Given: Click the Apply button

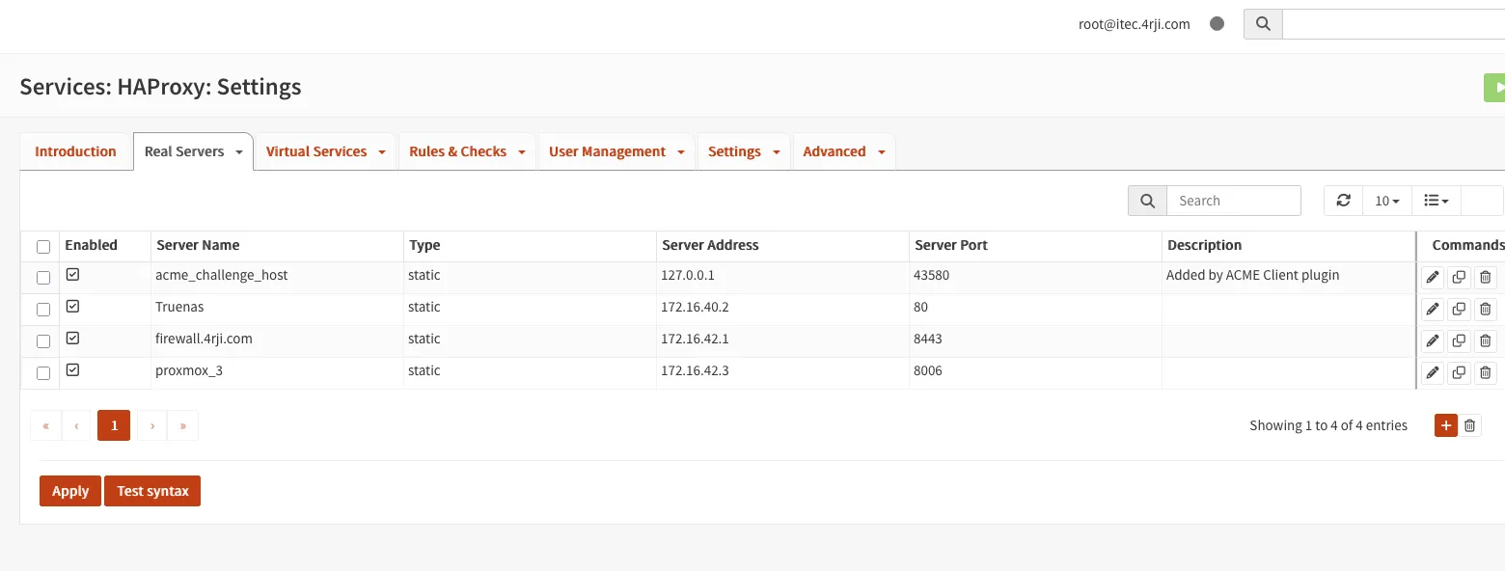Looking at the screenshot, I should (70, 491).
